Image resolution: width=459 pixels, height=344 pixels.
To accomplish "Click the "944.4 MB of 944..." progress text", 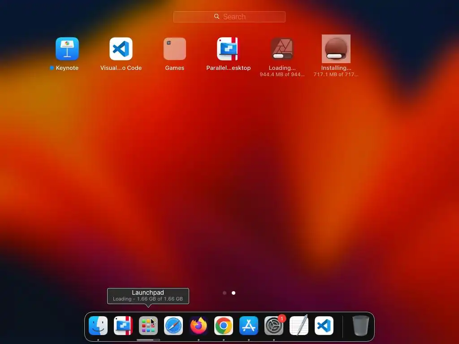I will pyautogui.click(x=282, y=75).
